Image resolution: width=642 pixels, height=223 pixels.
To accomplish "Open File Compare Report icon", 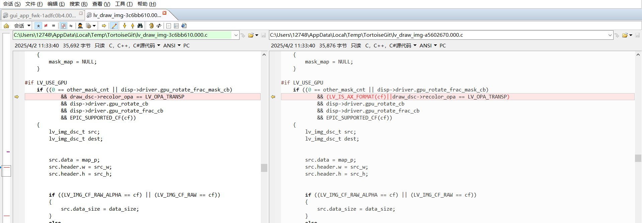I will (x=184, y=26).
